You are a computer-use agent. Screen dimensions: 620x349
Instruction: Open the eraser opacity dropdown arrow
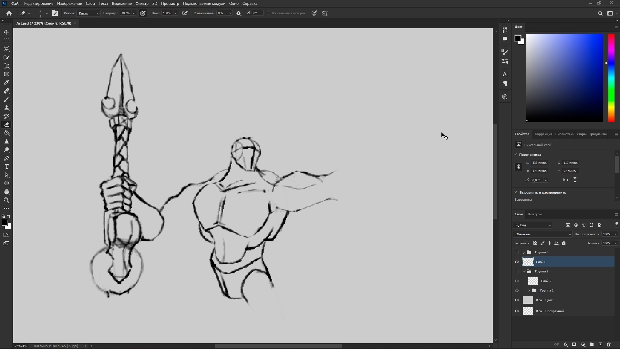(x=134, y=13)
